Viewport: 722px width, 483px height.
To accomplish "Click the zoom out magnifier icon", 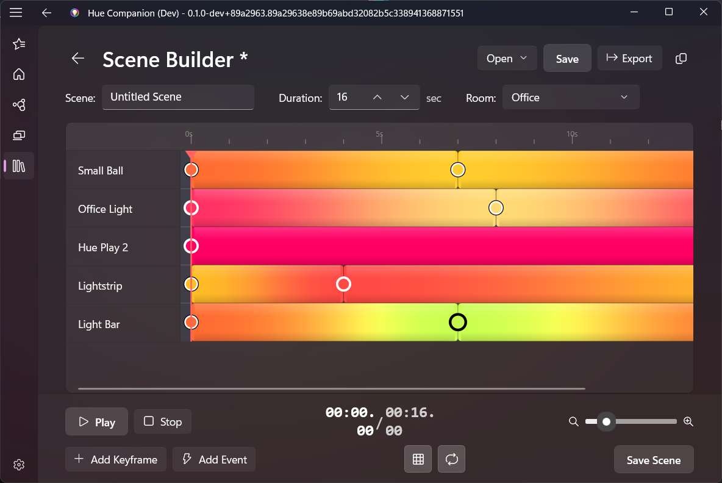I will coord(573,421).
